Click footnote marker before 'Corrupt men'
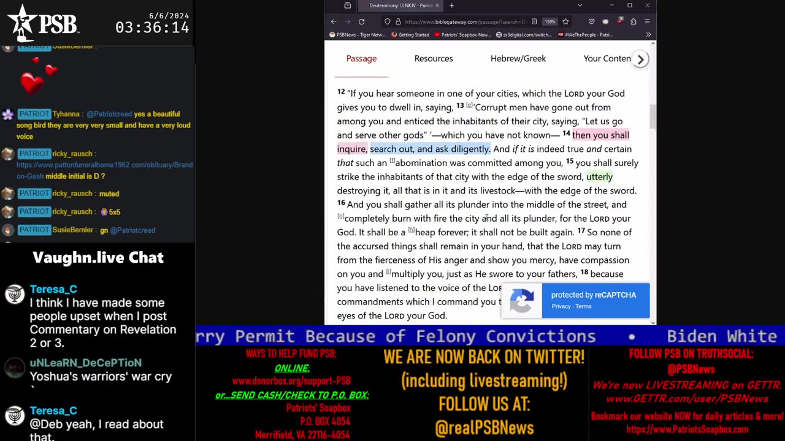The image size is (785, 441). (x=470, y=105)
